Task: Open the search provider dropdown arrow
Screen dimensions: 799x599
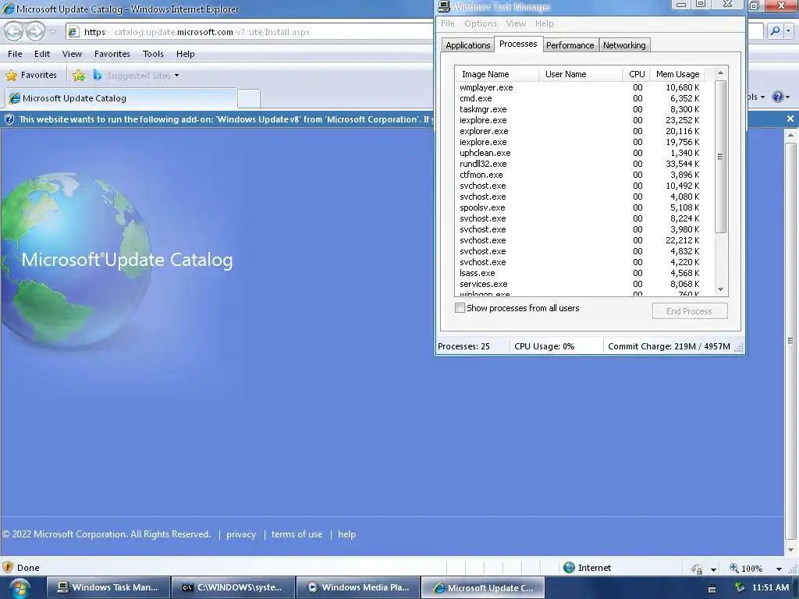Action: [788, 31]
